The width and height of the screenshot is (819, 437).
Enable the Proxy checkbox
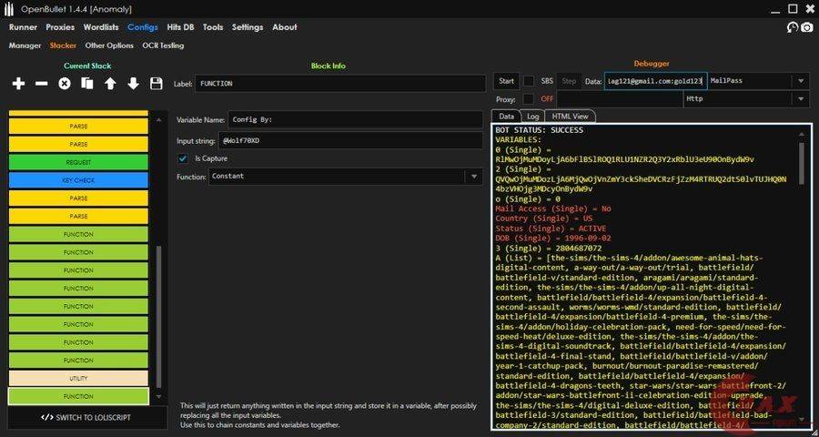coord(529,98)
